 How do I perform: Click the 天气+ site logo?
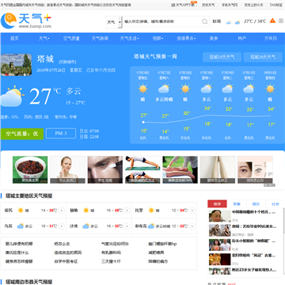pos(26,21)
